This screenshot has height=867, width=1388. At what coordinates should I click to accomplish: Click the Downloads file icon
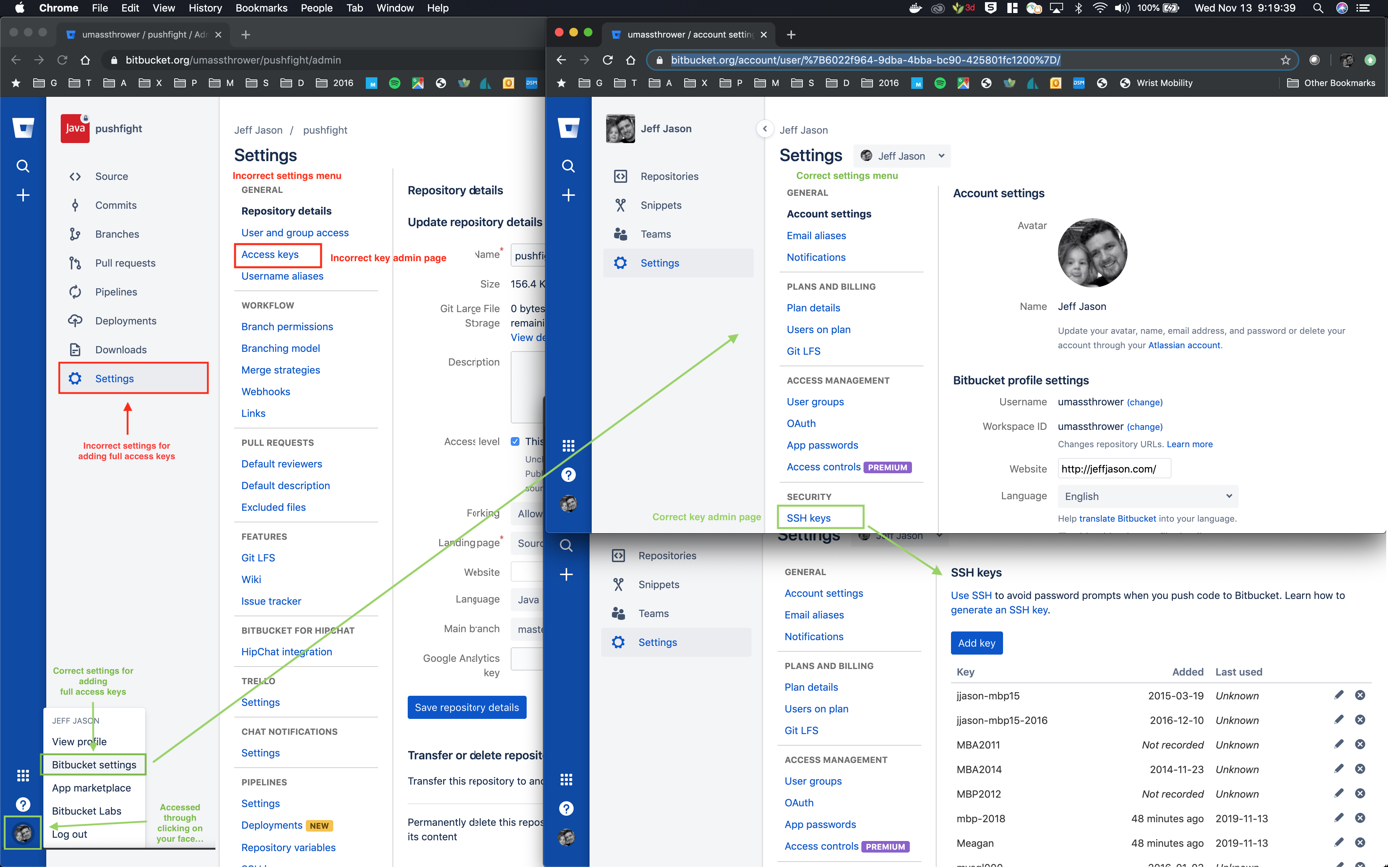pos(75,350)
